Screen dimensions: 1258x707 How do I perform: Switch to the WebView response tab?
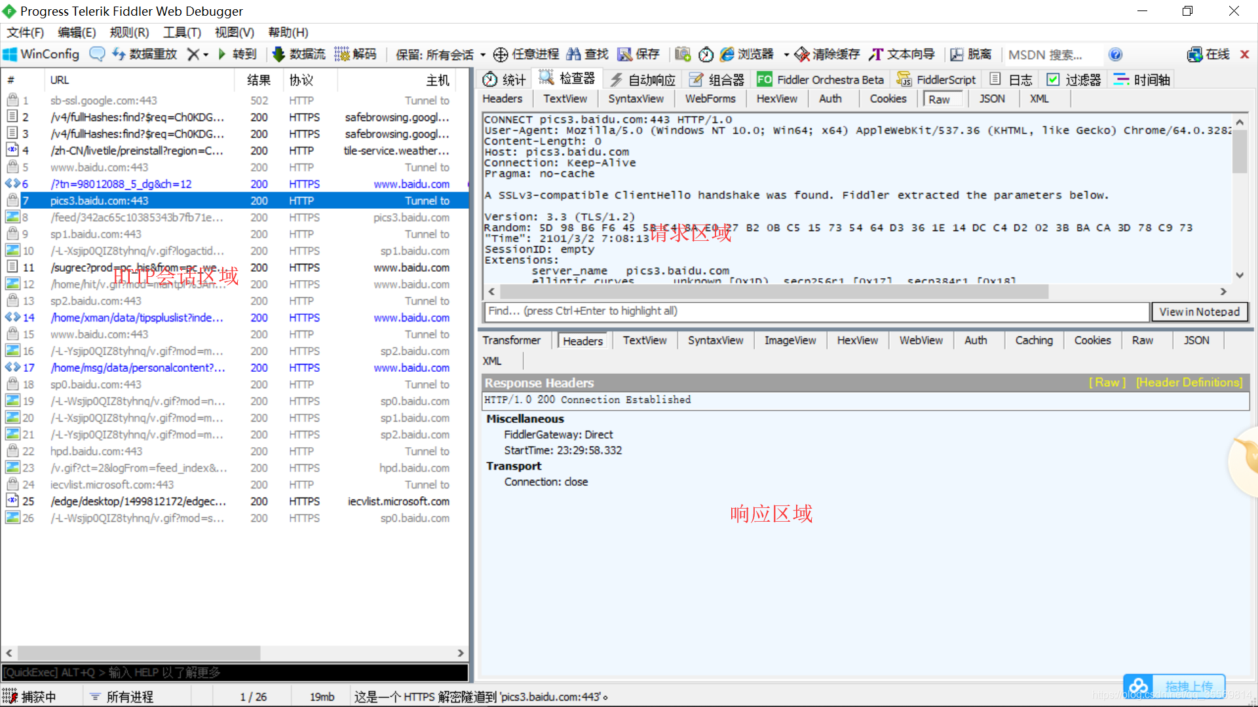tap(920, 340)
